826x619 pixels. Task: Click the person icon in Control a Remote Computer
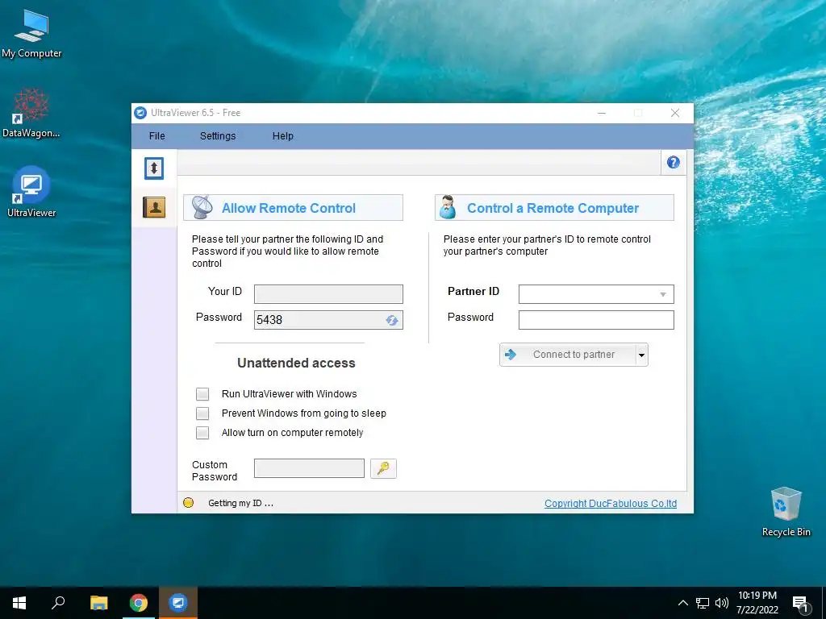click(448, 207)
